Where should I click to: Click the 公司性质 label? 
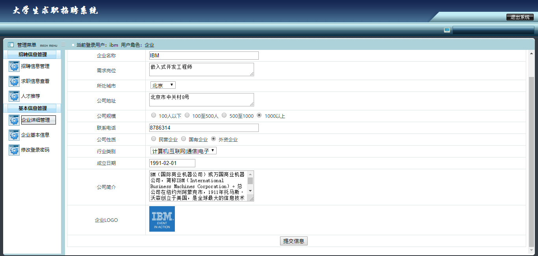[106, 140]
